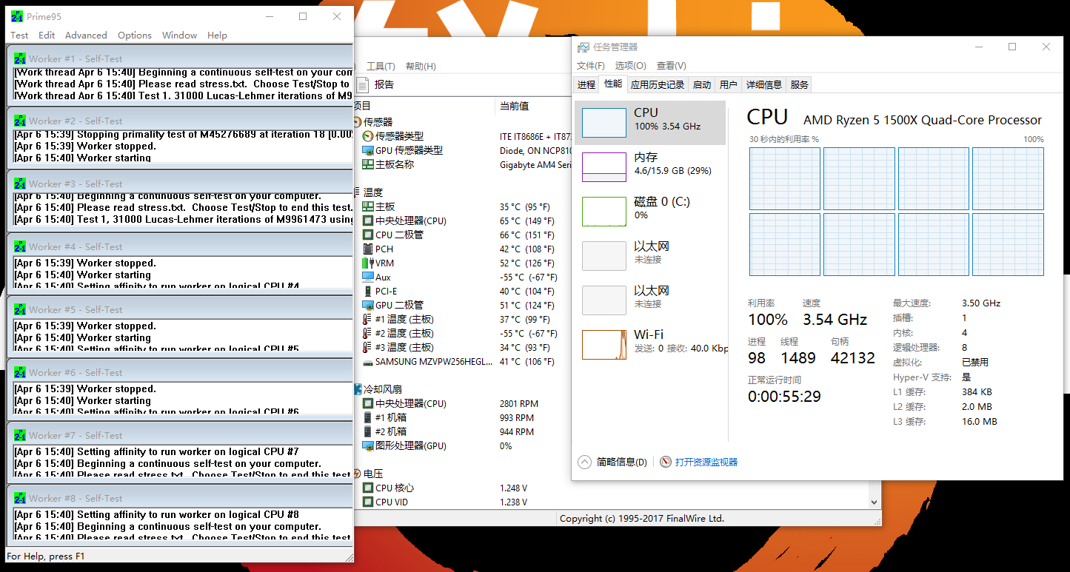1070x572 pixels.
Task: Click the PCI-E temperature row icon
Action: tap(368, 291)
